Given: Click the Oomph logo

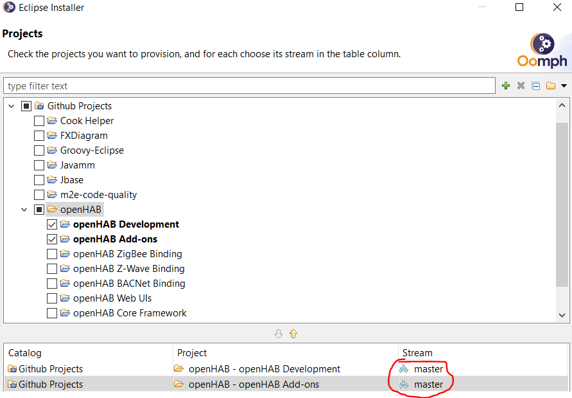Looking at the screenshot, I should click(x=542, y=51).
